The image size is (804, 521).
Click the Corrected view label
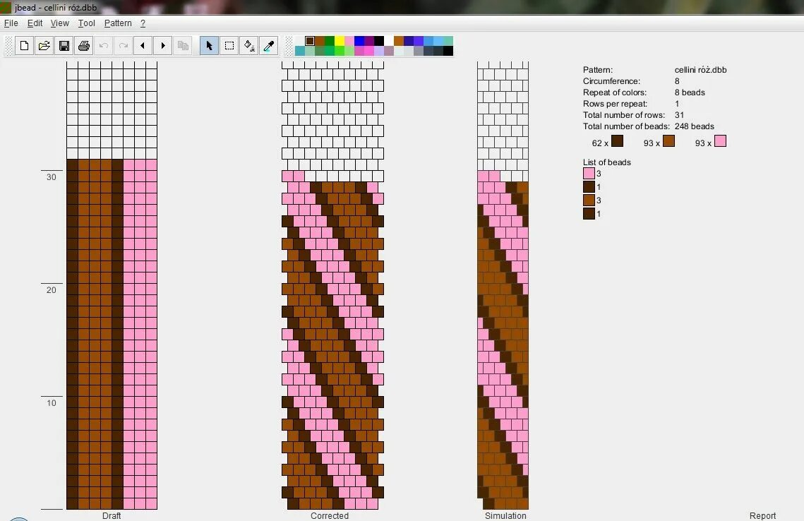click(x=330, y=516)
